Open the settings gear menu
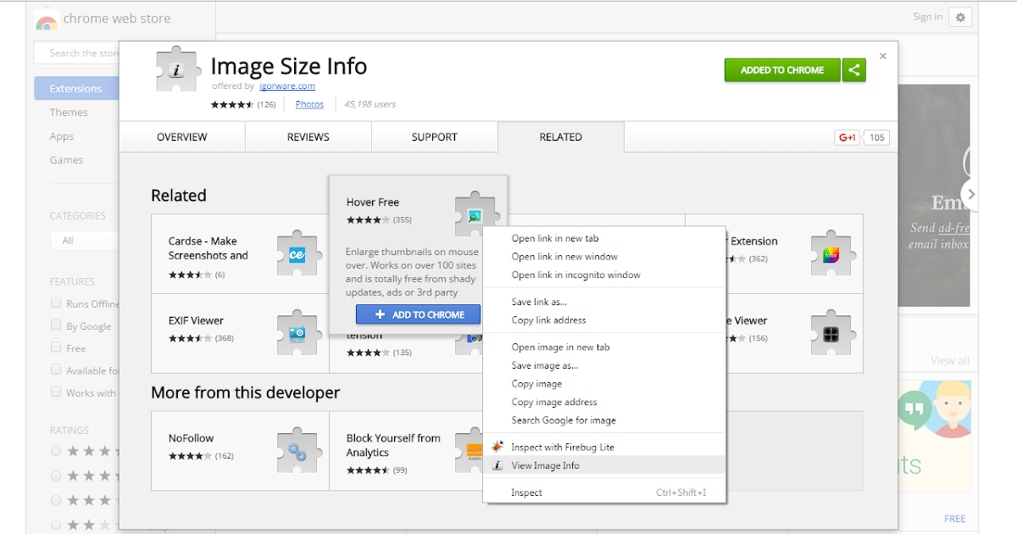The height and width of the screenshot is (534, 1017). pos(960,17)
